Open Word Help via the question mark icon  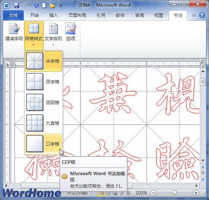(202, 15)
